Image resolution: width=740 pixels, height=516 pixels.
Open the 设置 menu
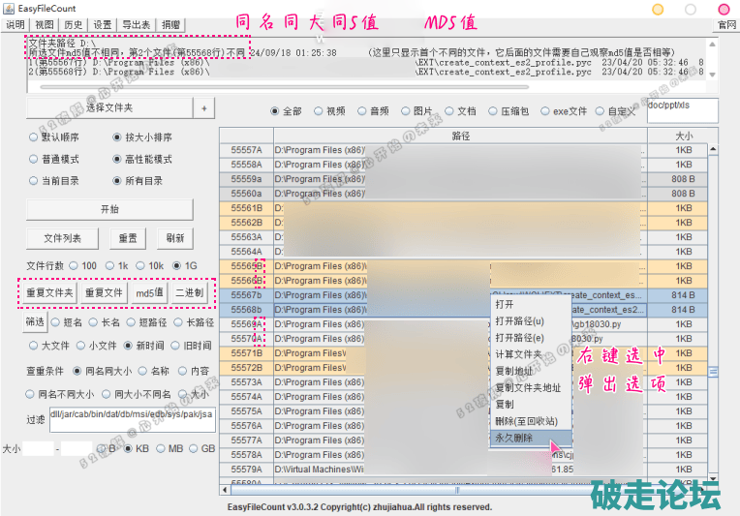[103, 24]
